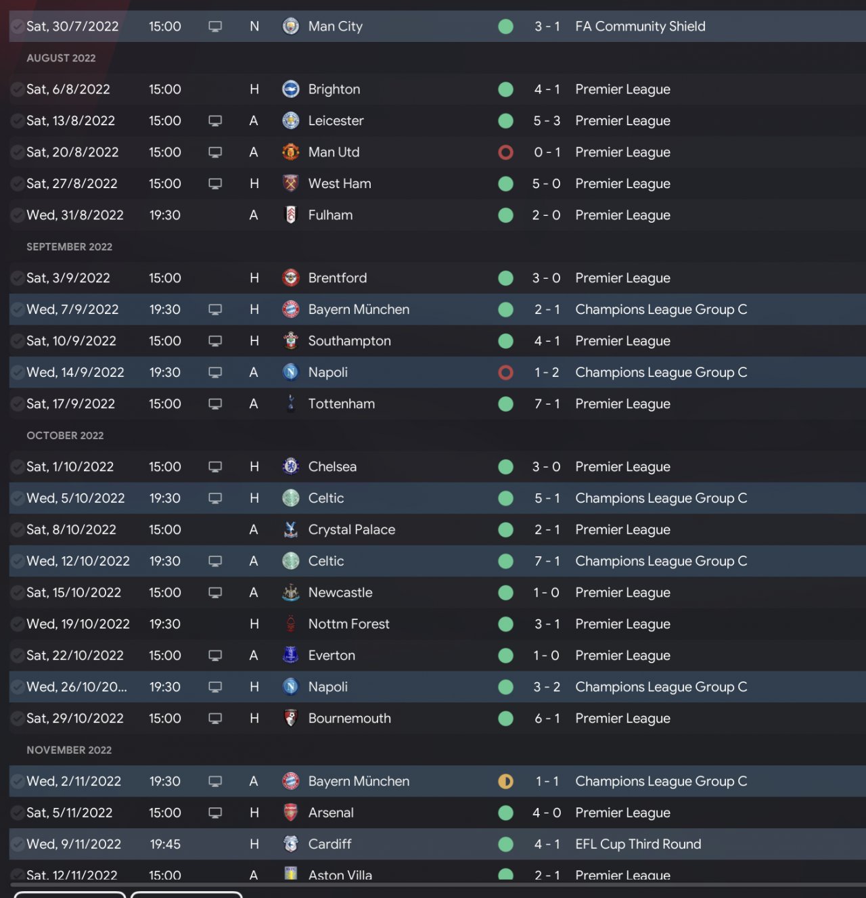Click the Southampton club badge
Screen dimensions: 866x898
(290, 341)
